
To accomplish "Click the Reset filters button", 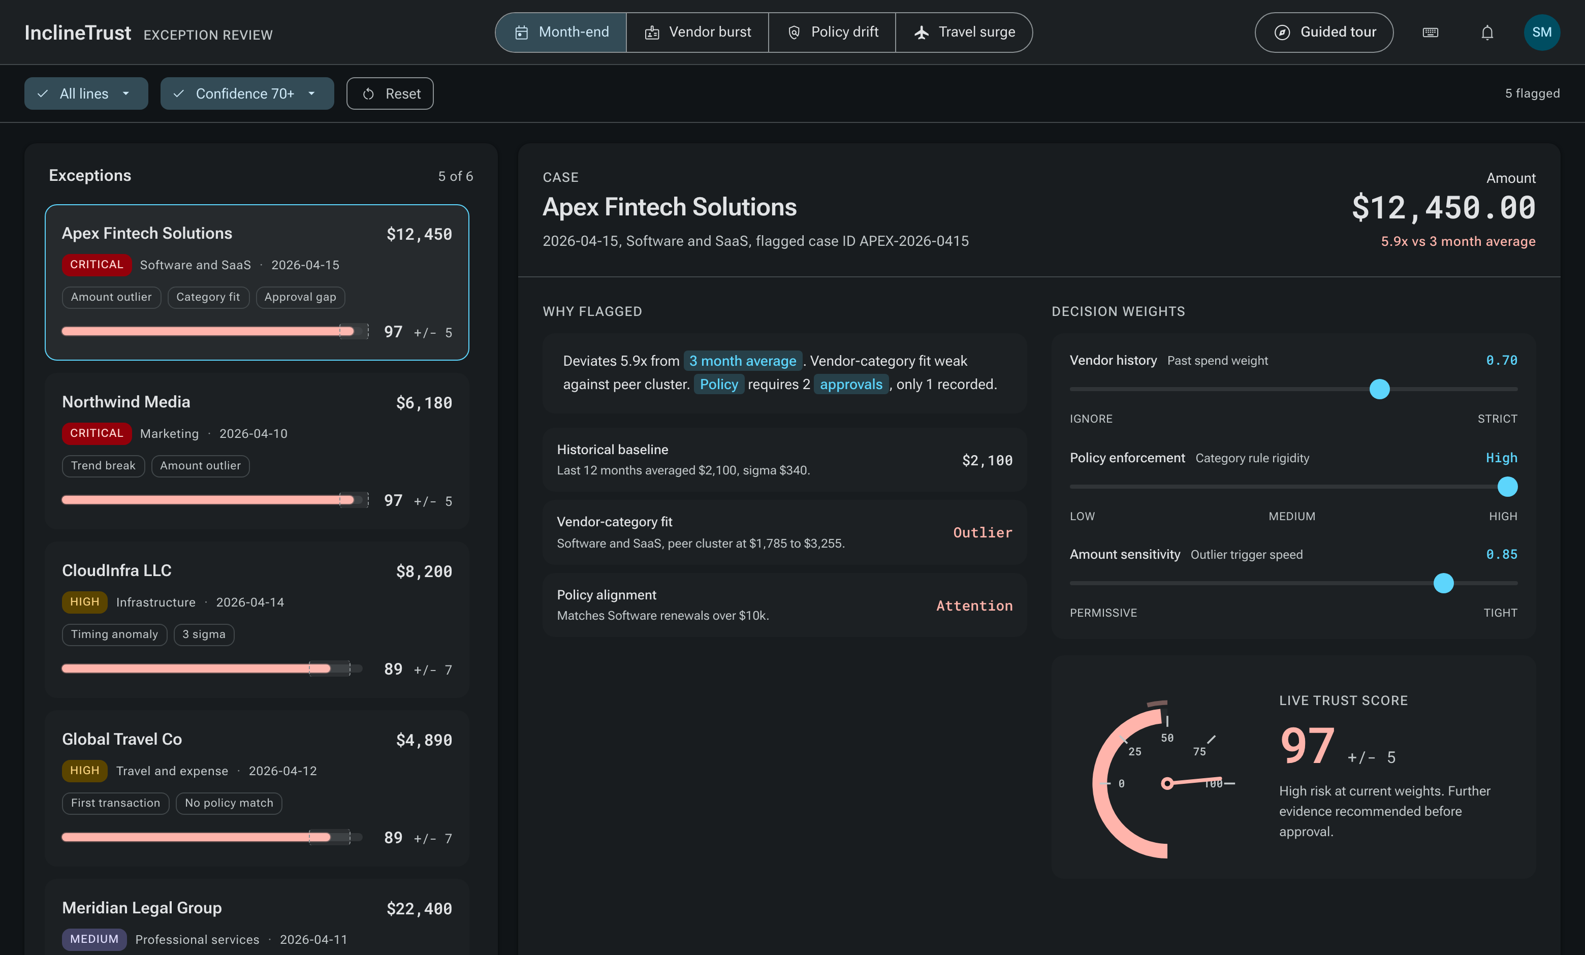I will [390, 94].
